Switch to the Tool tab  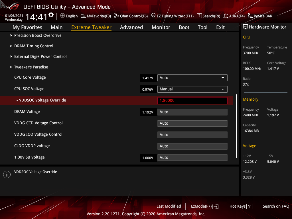click(202, 27)
